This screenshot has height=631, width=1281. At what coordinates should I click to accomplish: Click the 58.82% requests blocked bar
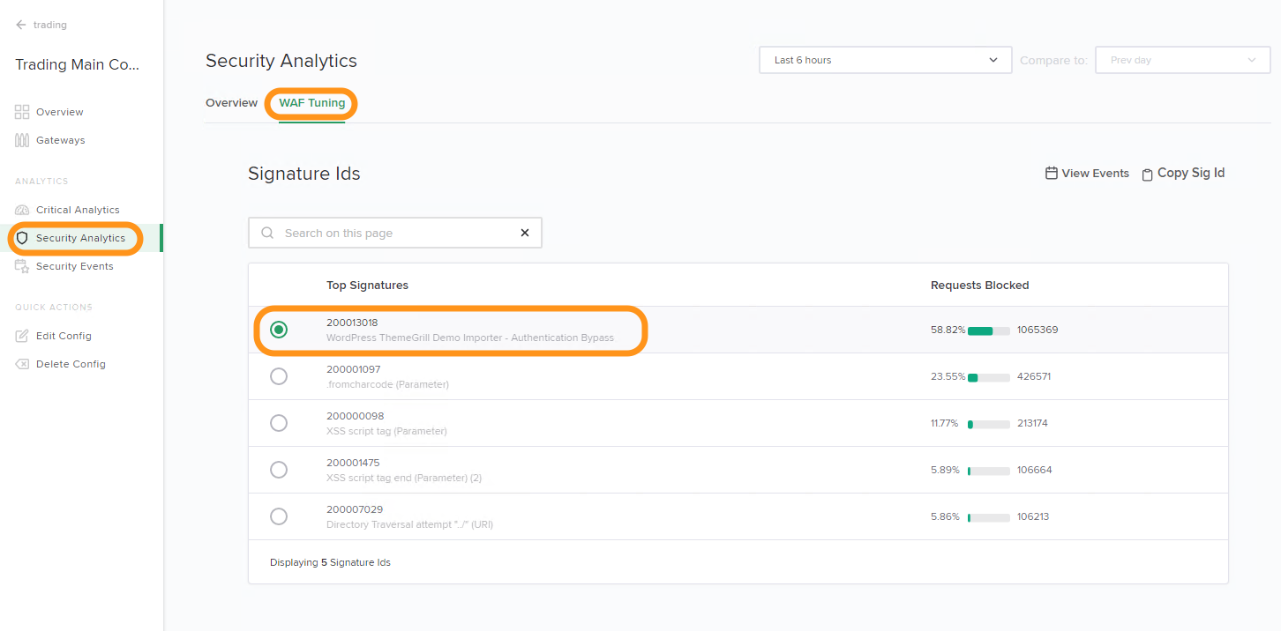click(989, 330)
